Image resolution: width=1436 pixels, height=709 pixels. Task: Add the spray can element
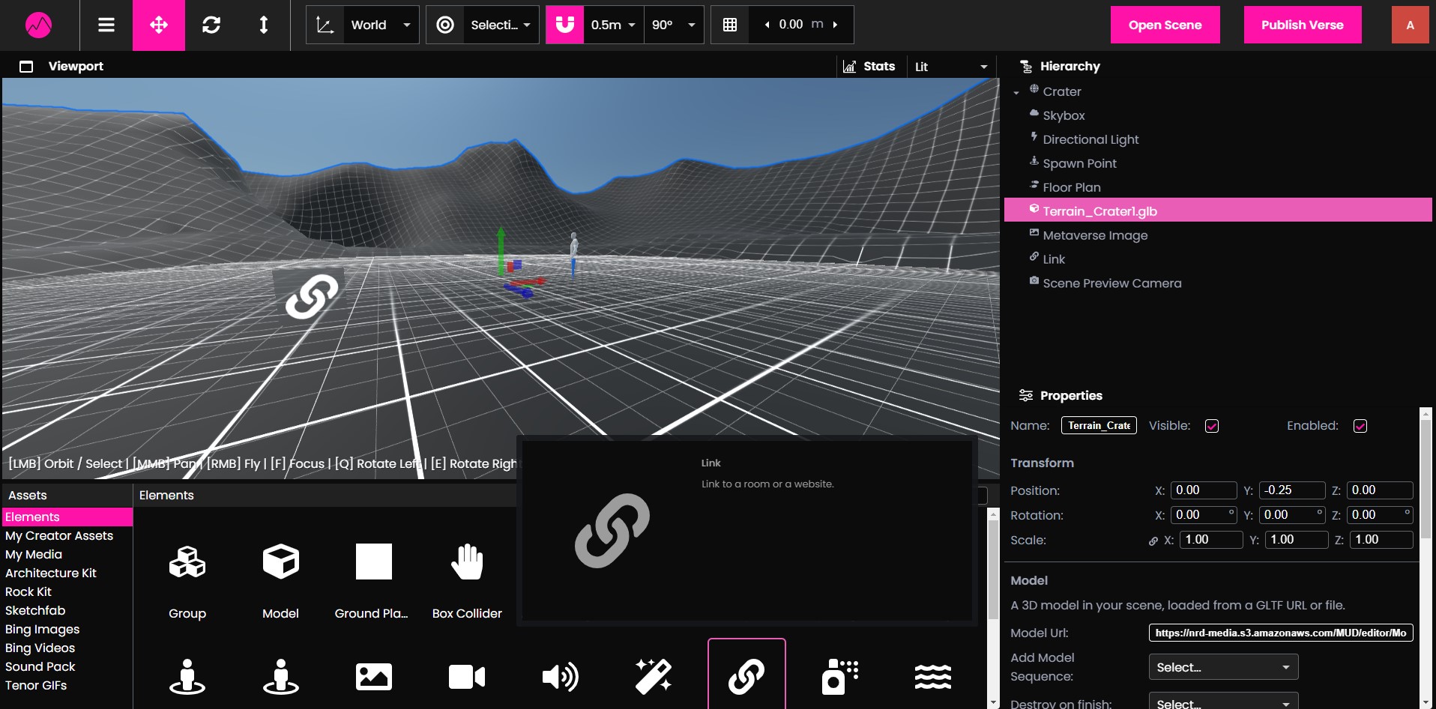[x=840, y=676]
